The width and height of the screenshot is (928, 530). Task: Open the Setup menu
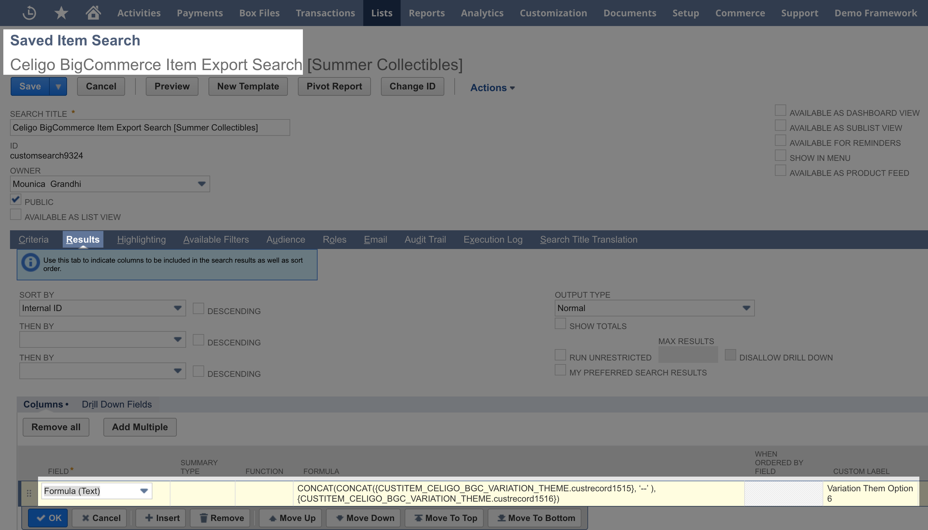[x=685, y=13]
